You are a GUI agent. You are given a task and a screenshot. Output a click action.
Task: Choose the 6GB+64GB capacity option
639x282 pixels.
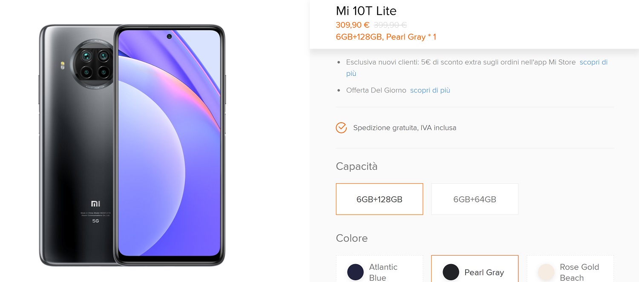475,199
